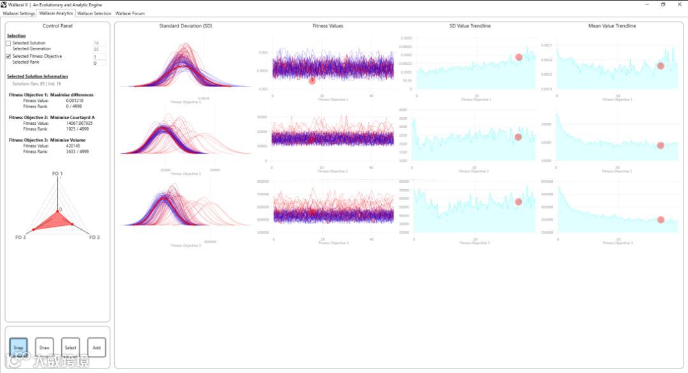Click the fitness rank '3633 / 4999'
The image size is (688, 373).
[x=77, y=151]
